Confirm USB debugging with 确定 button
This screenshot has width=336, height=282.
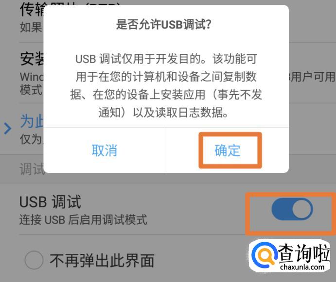[228, 150]
